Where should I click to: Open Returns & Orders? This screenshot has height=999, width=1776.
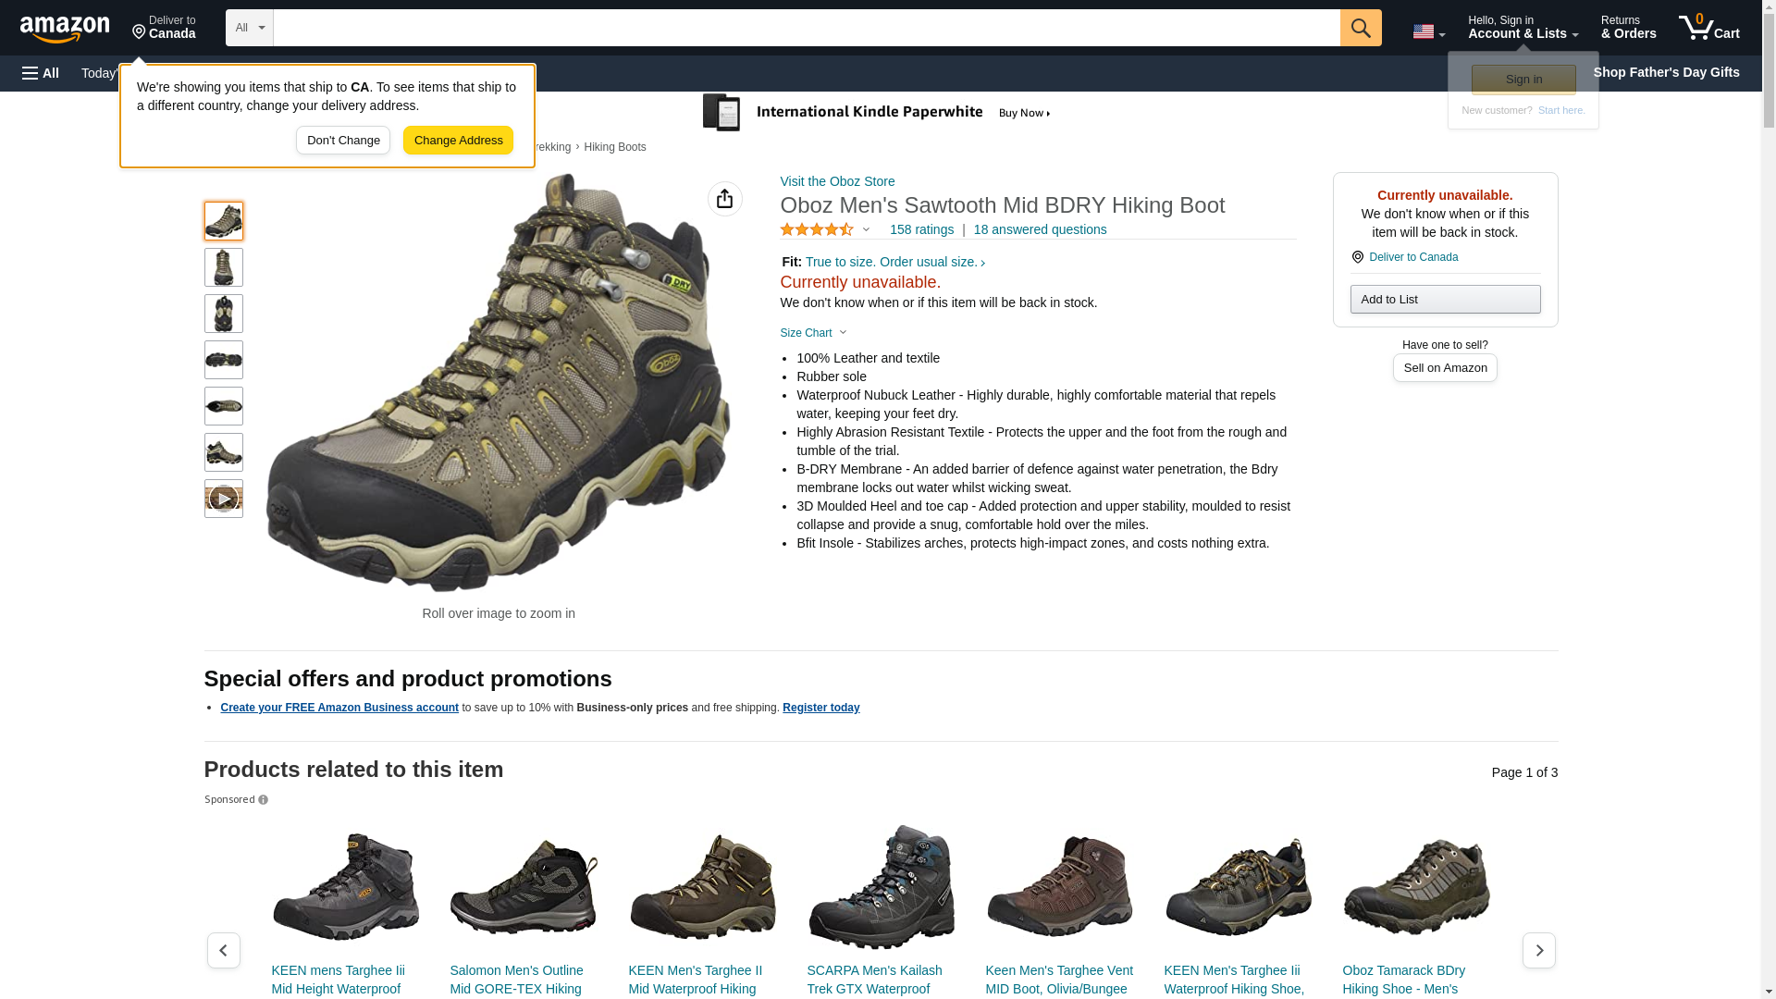click(1628, 28)
